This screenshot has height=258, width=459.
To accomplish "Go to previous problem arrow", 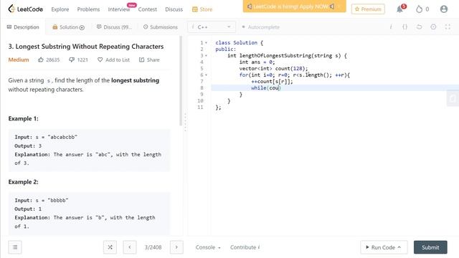I will click(130, 247).
